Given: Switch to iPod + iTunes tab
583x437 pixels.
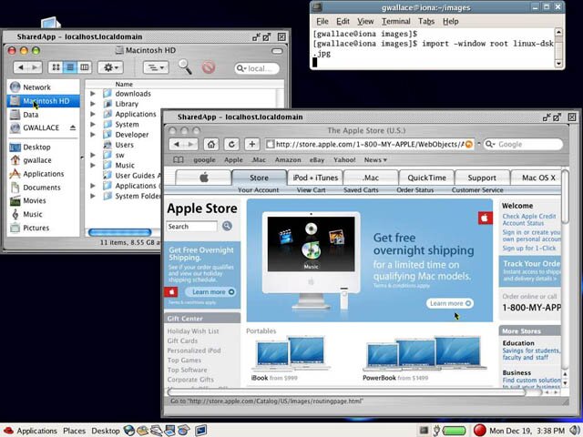Looking at the screenshot, I should pos(315,178).
